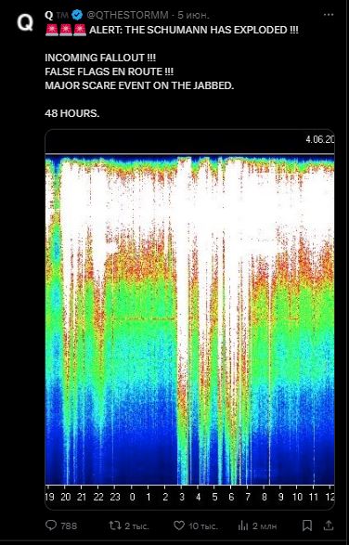The image size is (349, 545).
Task: Click the blue verified badge
Action: click(77, 15)
